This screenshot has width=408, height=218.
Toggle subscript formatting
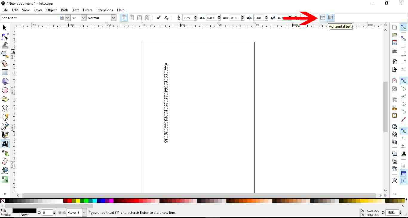[166, 18]
